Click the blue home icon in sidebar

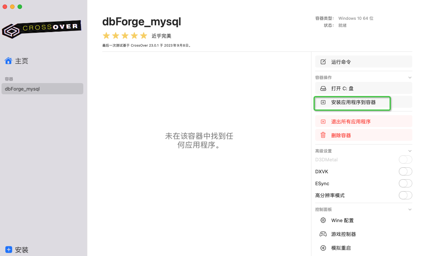coord(8,61)
